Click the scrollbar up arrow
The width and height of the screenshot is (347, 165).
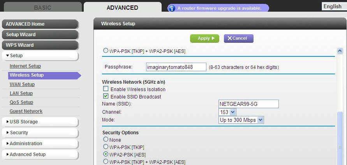point(340,51)
